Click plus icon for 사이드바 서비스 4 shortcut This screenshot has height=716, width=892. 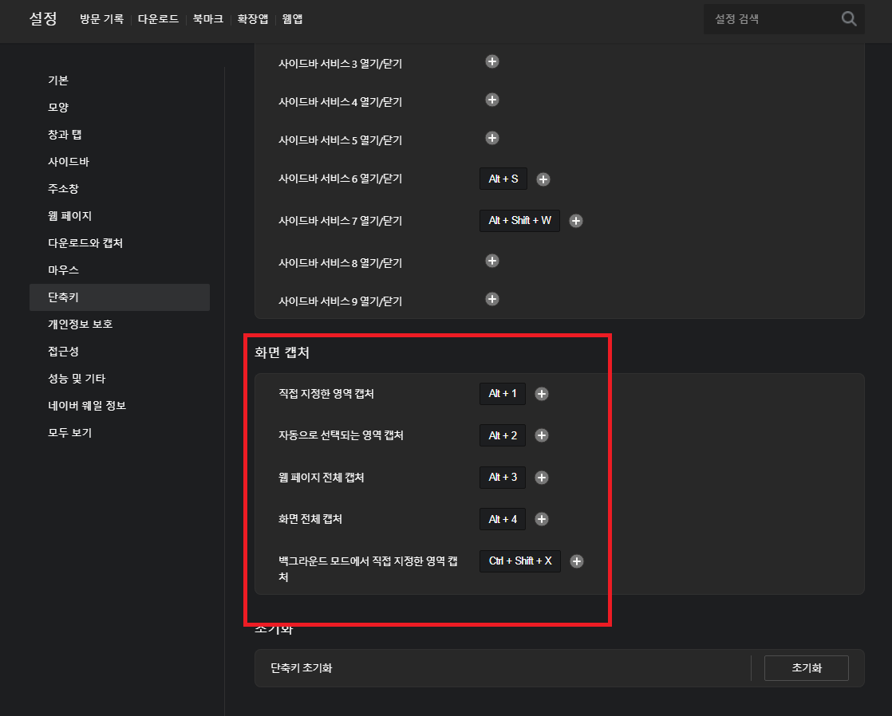click(492, 100)
